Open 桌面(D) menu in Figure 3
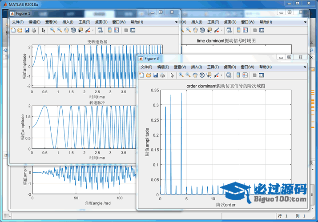Viewport: 318px width, 222px height. coord(230,67)
